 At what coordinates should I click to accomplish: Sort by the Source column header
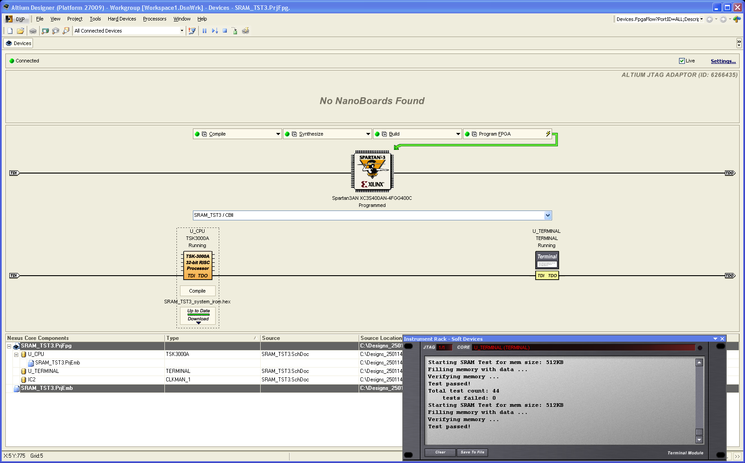(x=309, y=338)
